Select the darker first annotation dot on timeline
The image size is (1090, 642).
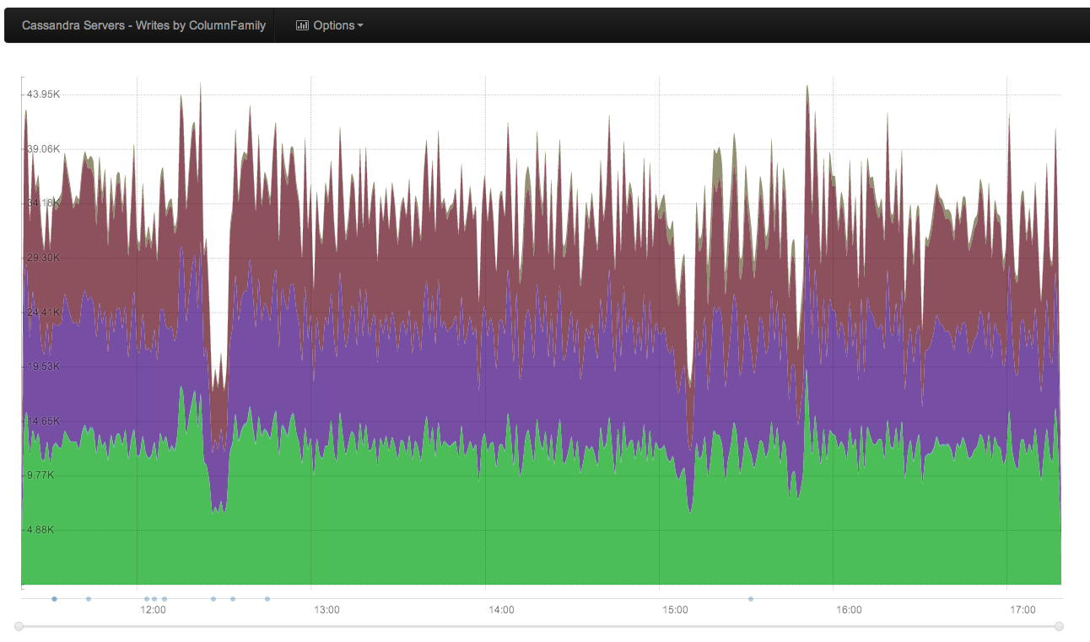tap(54, 599)
